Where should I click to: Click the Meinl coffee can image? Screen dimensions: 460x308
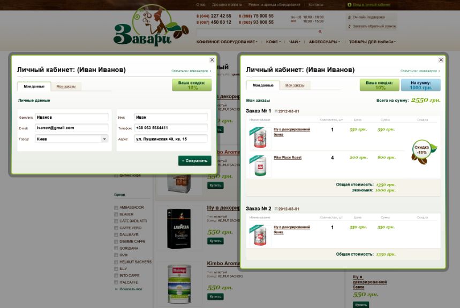coord(179,284)
